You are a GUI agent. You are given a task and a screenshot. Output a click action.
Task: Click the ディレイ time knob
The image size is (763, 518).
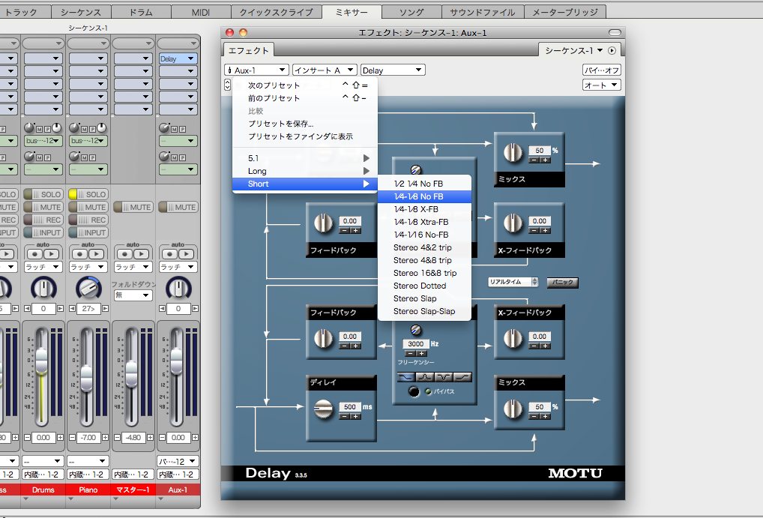(323, 409)
